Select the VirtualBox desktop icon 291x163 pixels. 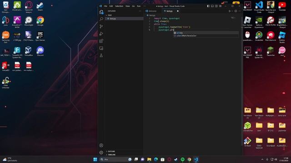[28, 51]
